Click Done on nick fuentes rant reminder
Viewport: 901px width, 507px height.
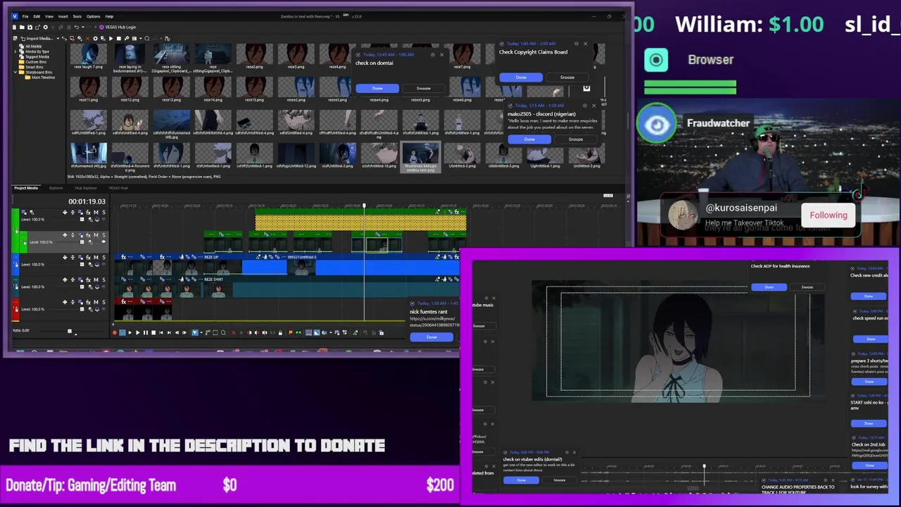(x=431, y=337)
